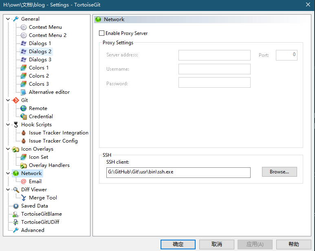Click the Dialogs 3 flag icon
Viewport: 315px width, 251px height.
(24, 60)
